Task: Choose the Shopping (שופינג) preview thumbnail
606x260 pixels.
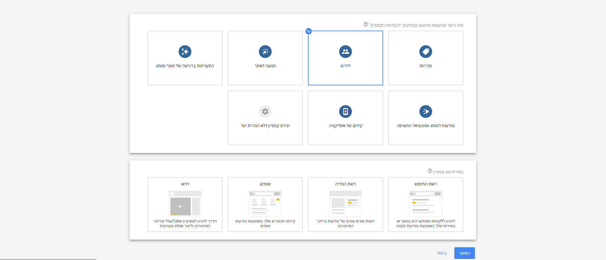Action: (265, 204)
